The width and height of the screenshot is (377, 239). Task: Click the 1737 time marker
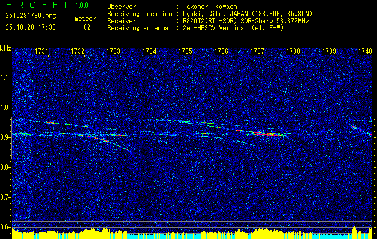click(257, 51)
